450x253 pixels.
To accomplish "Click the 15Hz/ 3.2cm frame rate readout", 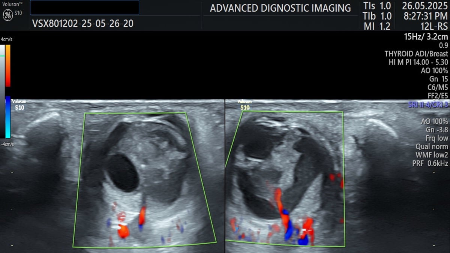I will pos(426,36).
